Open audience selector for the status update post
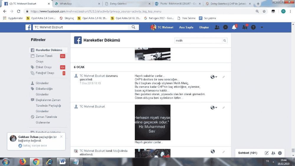295x166 pixels. click(214, 77)
